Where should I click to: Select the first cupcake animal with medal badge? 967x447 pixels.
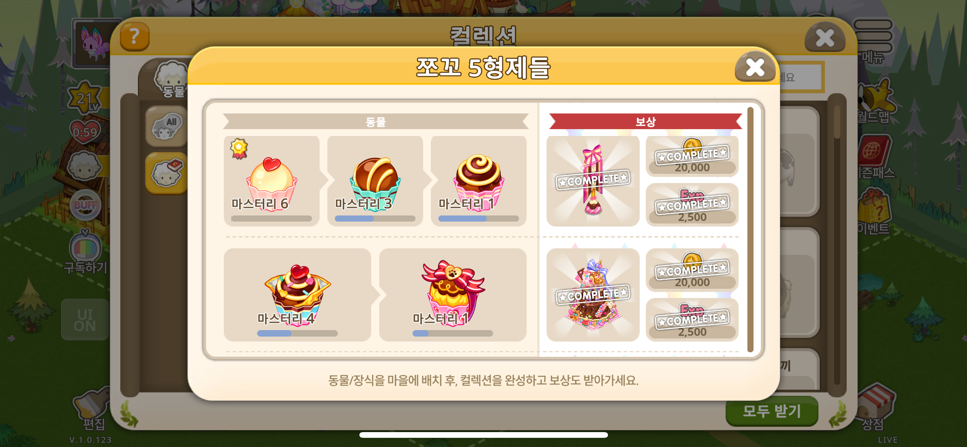pyautogui.click(x=272, y=181)
